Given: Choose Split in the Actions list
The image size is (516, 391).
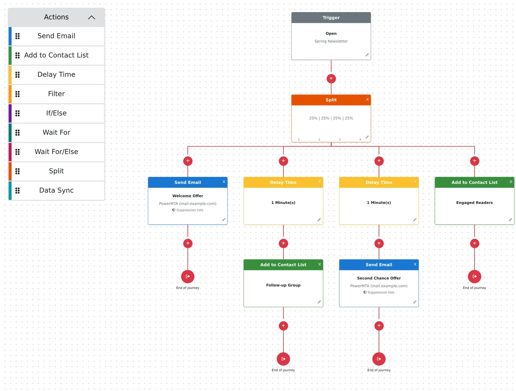Looking at the screenshot, I should point(56,171).
